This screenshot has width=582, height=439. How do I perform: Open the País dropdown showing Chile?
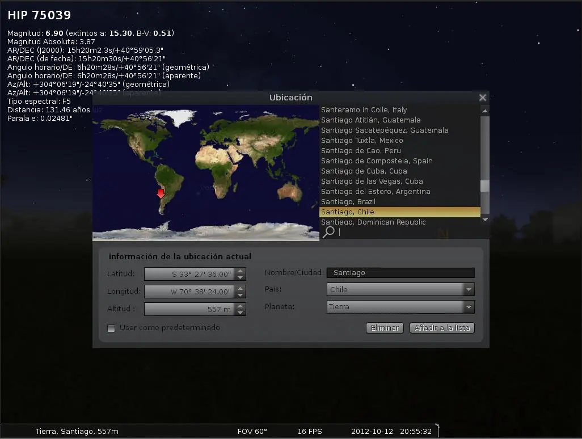pos(400,289)
